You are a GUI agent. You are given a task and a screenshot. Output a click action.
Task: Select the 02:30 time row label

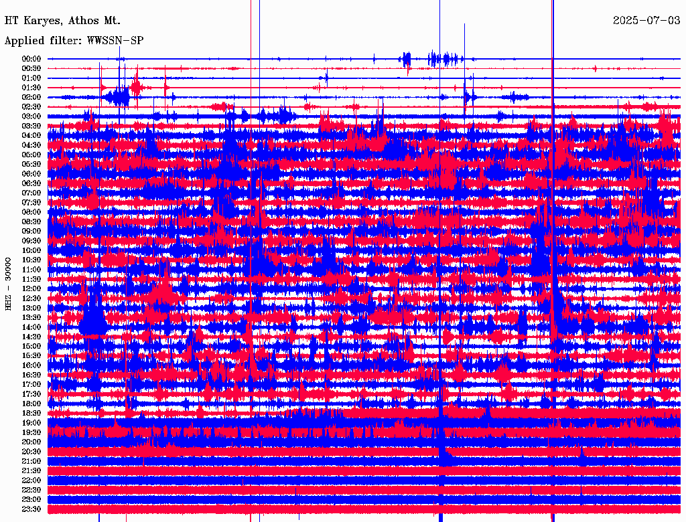[x=31, y=107]
